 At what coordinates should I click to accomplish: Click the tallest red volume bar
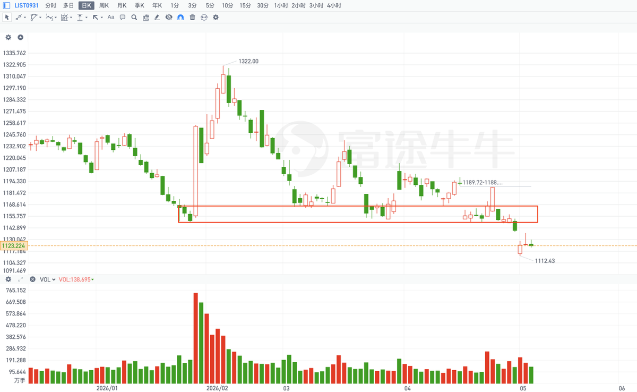(195, 338)
